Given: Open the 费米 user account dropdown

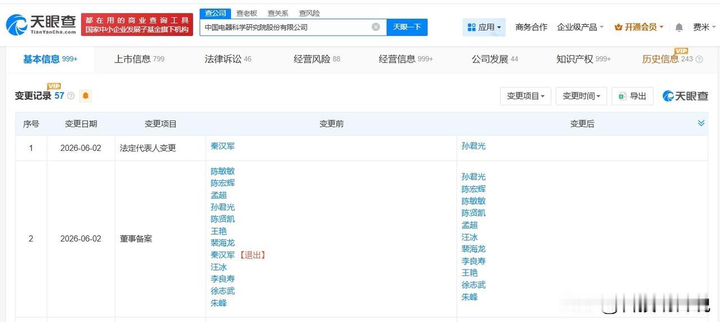Looking at the screenshot, I should click(x=704, y=27).
